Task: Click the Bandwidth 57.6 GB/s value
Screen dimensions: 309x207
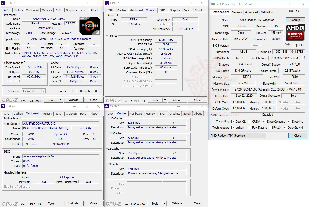Action: click(291, 83)
